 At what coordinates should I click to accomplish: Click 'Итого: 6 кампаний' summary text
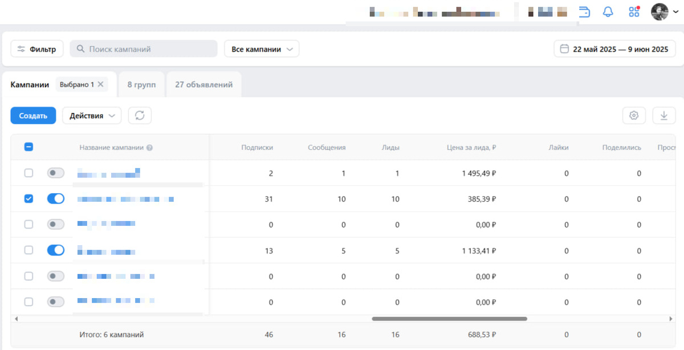point(111,335)
